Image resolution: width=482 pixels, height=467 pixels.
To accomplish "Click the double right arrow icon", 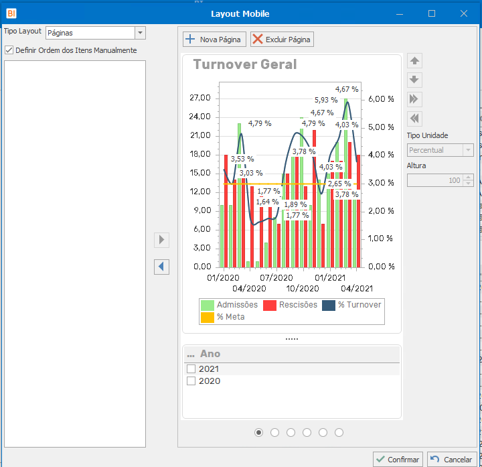I will pyautogui.click(x=414, y=99).
